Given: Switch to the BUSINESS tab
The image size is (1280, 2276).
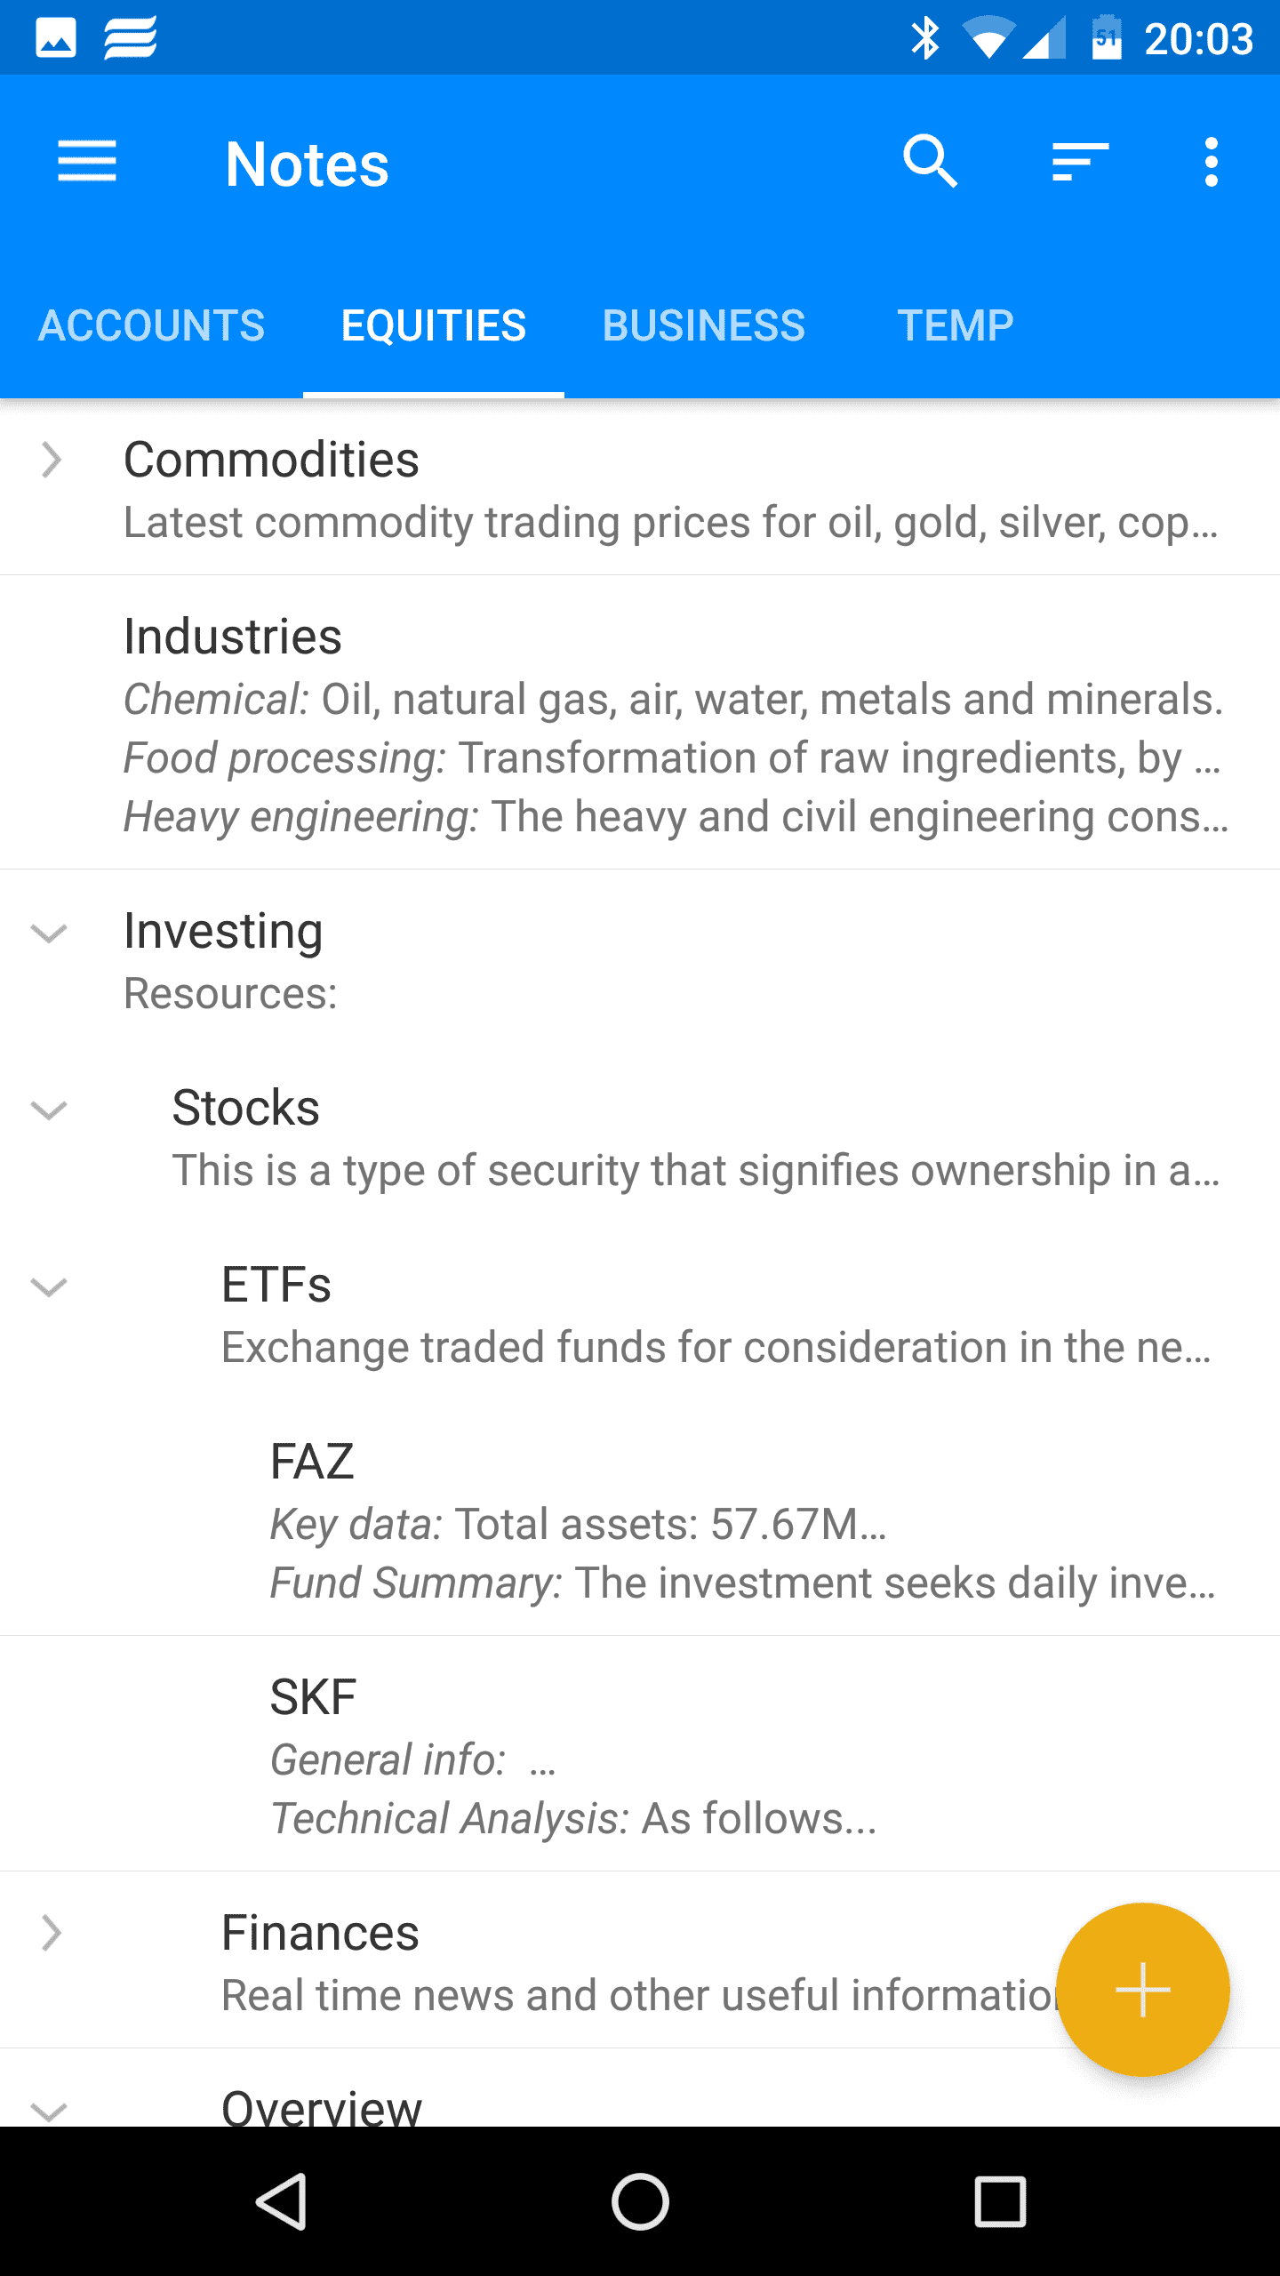Looking at the screenshot, I should pyautogui.click(x=703, y=325).
